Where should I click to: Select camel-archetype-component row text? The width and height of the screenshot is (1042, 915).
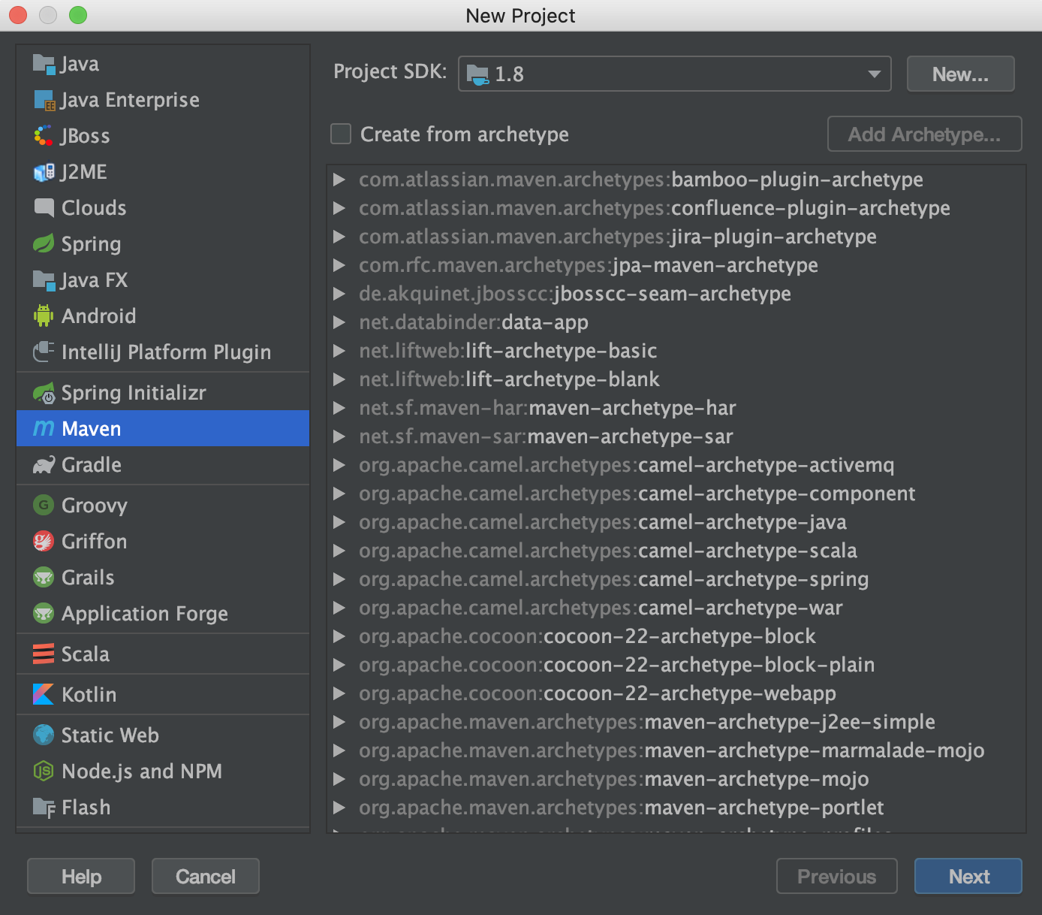[637, 494]
